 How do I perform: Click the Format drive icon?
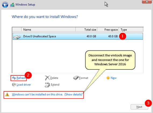pyautogui.click(x=76, y=78)
